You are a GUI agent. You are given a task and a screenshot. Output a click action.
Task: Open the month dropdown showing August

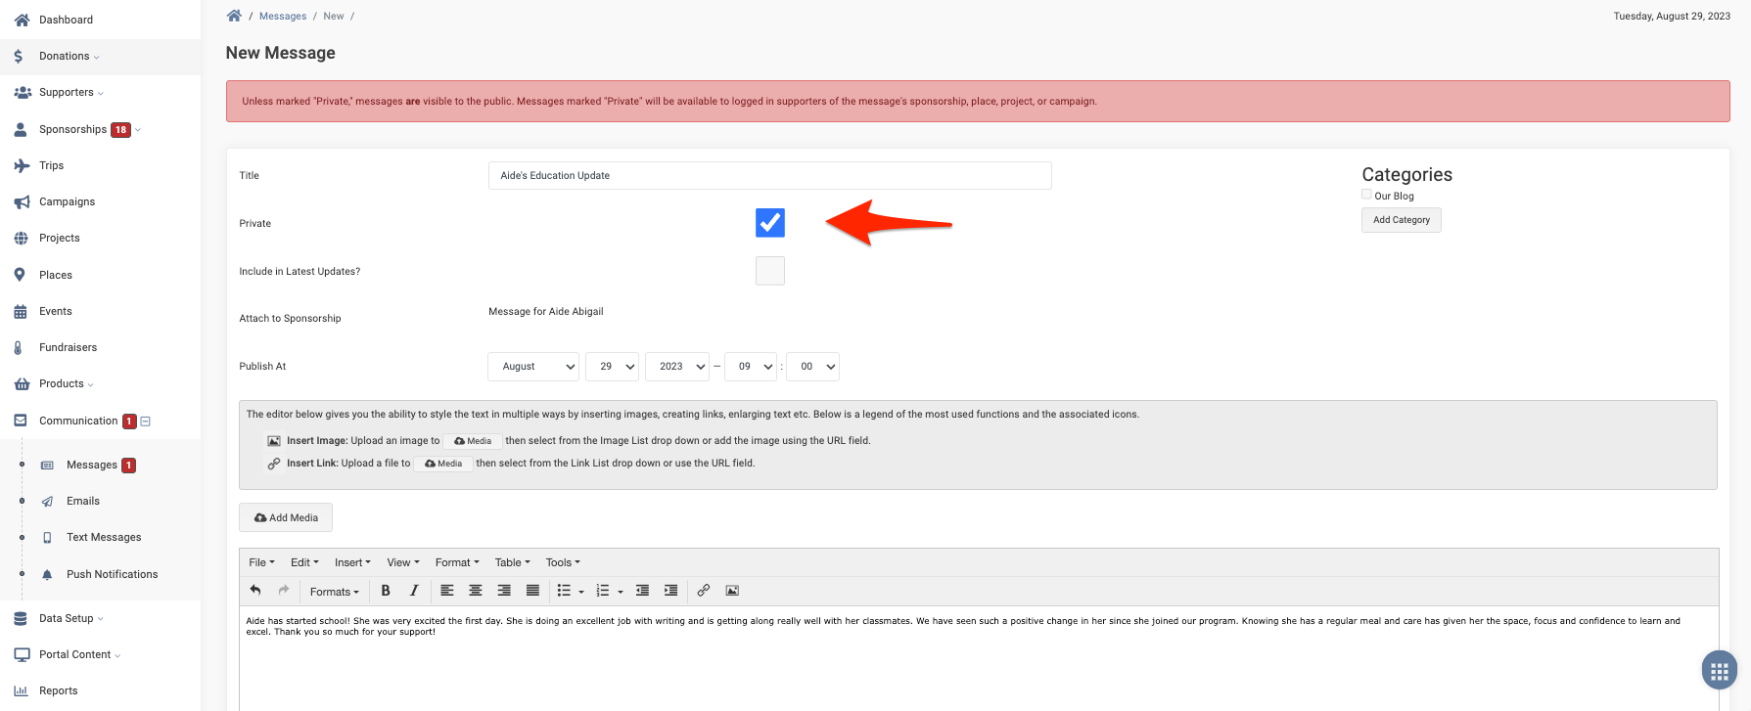[x=533, y=367]
